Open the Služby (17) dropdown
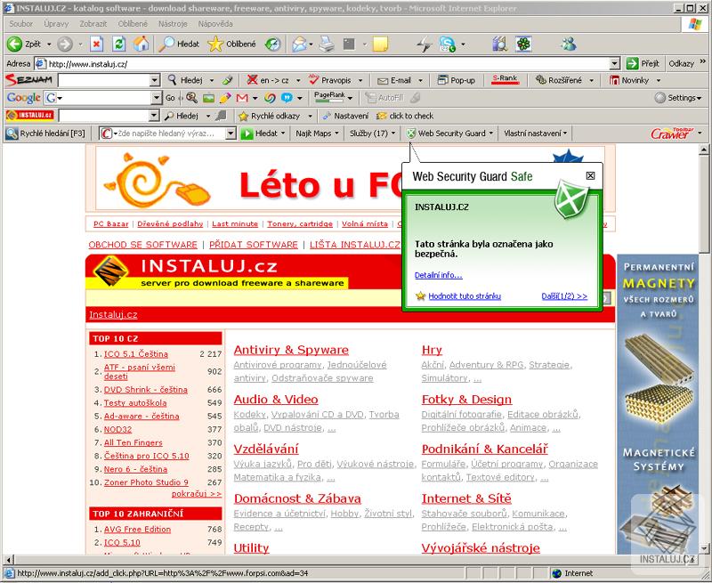 393,133
